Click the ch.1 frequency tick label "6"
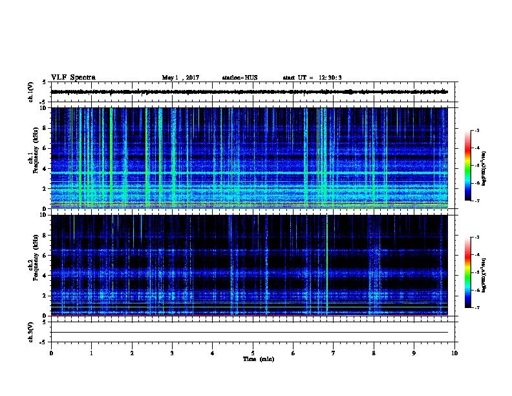Image resolution: width=512 pixels, height=396 pixels. (45, 148)
